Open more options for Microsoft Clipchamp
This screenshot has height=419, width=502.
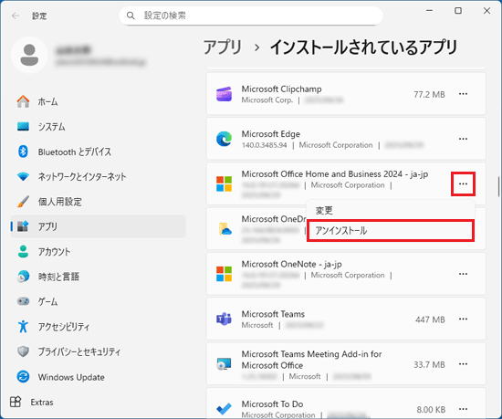pos(463,94)
